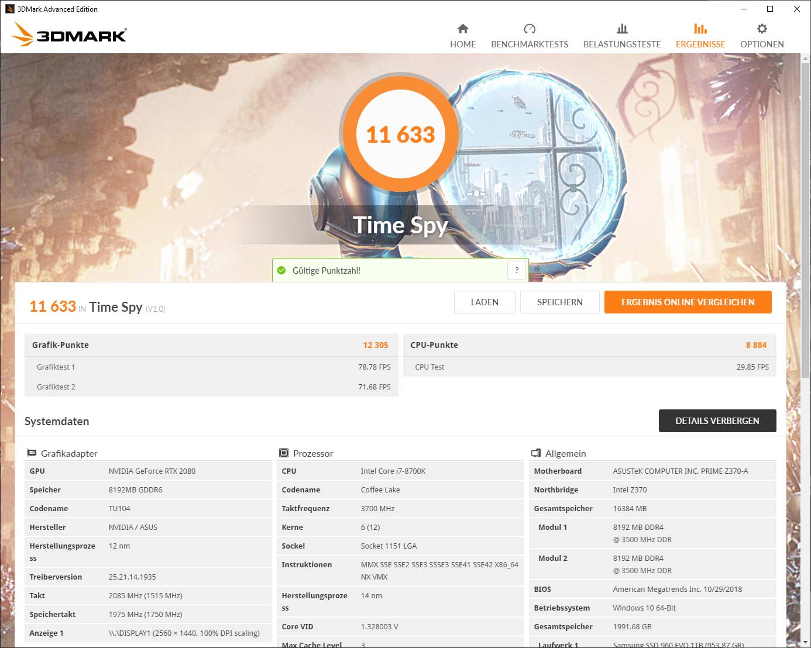This screenshot has width=811, height=648.
Task: Click the 29.85 FPS value
Action: (752, 367)
